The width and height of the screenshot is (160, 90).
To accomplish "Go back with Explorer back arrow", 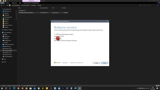I will pos(1,5).
